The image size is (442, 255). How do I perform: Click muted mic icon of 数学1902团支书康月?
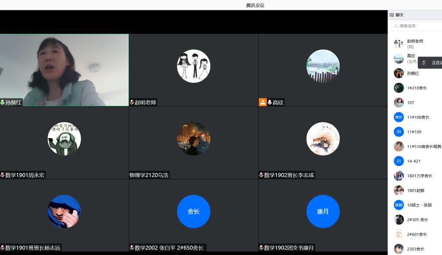(262, 248)
